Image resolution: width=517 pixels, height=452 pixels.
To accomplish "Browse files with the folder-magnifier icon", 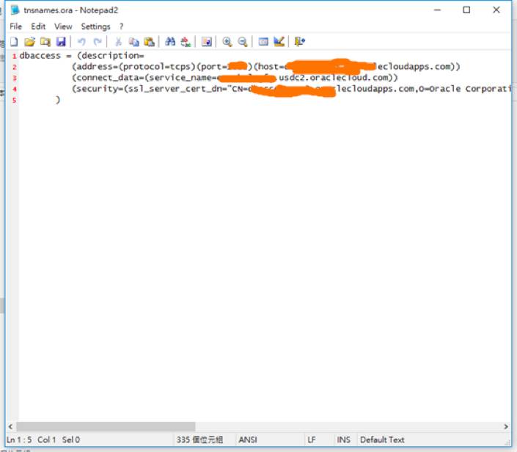I will point(45,42).
